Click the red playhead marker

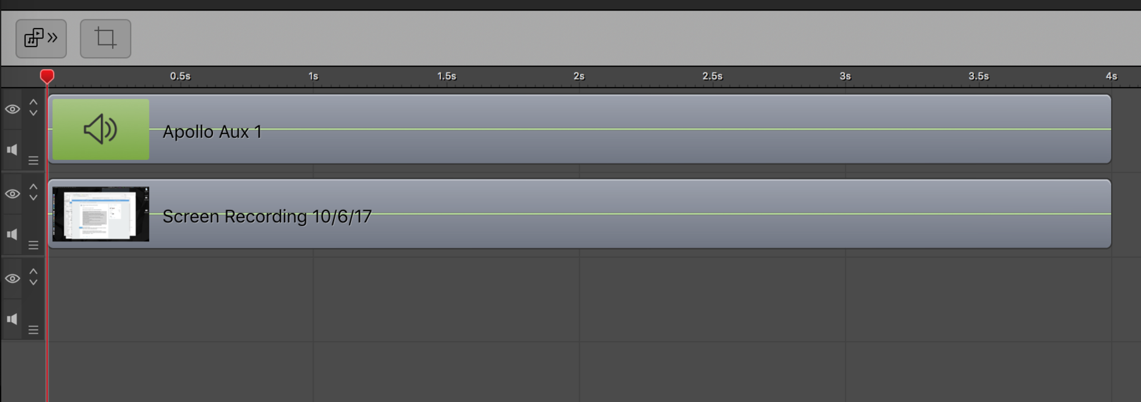point(47,76)
